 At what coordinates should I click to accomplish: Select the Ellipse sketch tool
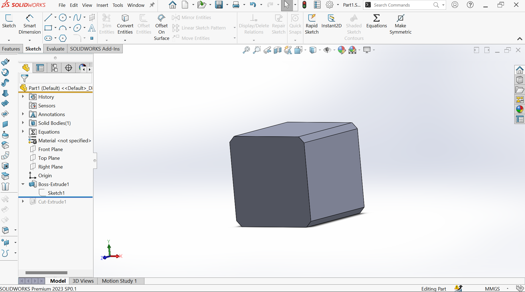77,28
